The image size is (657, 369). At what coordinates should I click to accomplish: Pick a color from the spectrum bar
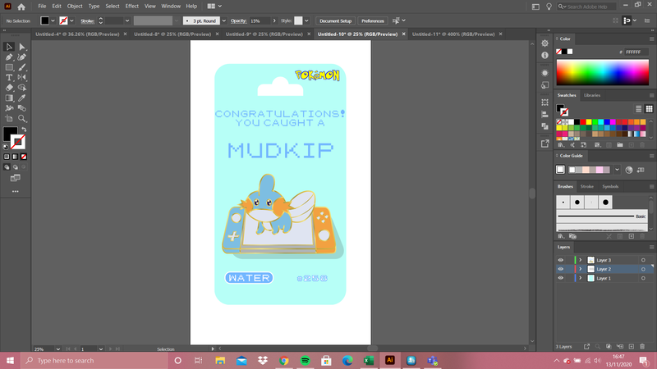[603, 72]
